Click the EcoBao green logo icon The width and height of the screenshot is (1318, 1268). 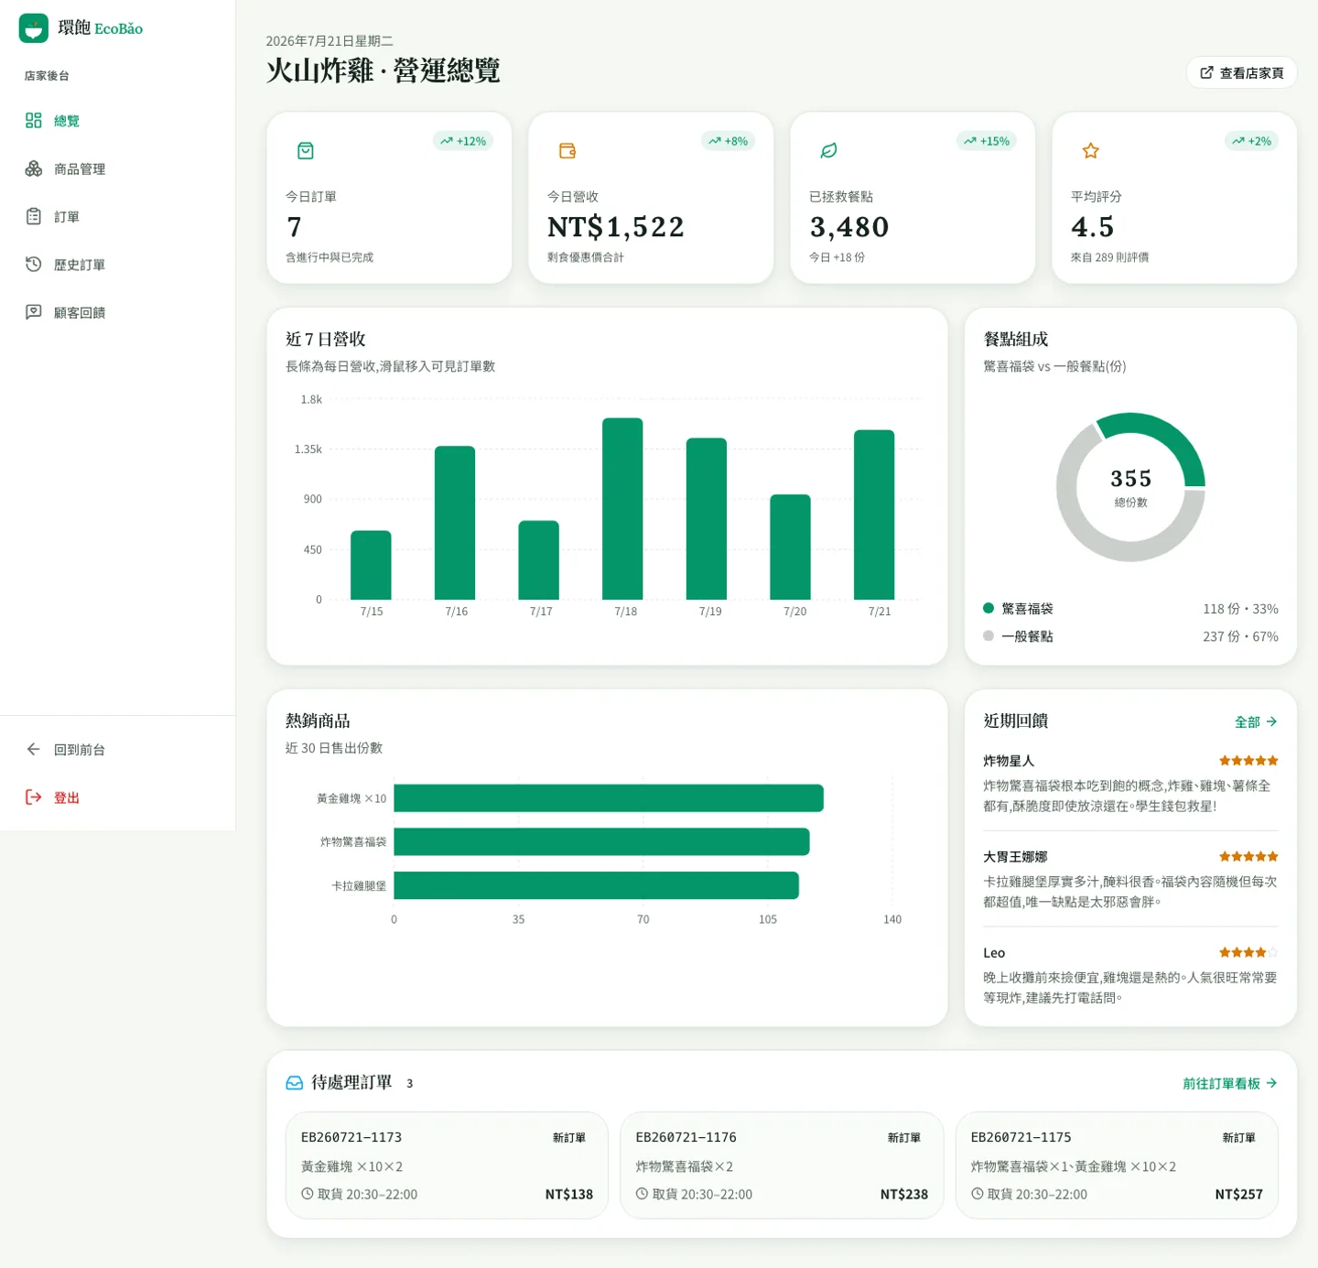pos(34,28)
